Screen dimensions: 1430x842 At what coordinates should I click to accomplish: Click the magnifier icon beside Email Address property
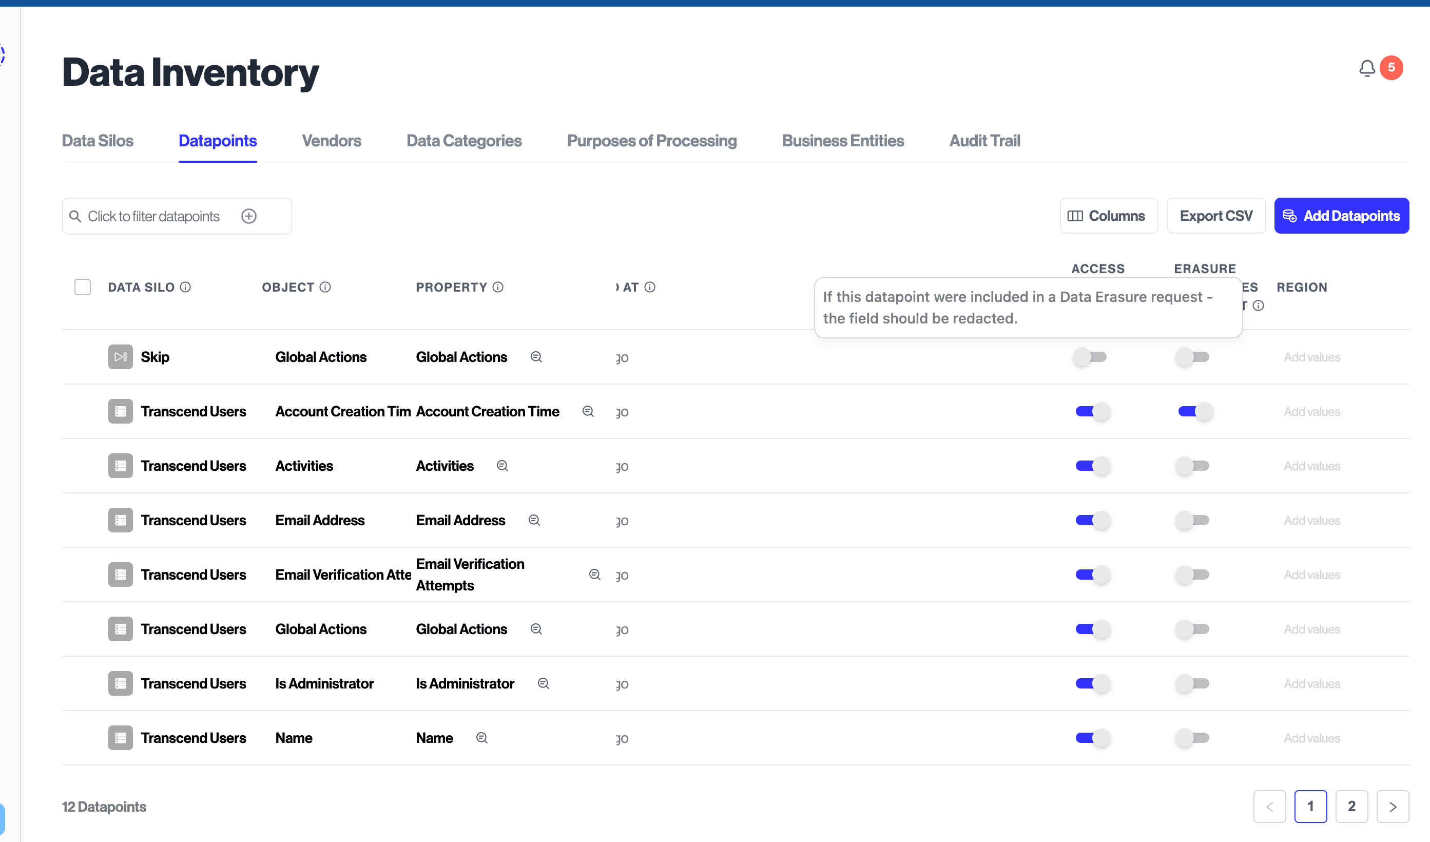click(x=534, y=520)
